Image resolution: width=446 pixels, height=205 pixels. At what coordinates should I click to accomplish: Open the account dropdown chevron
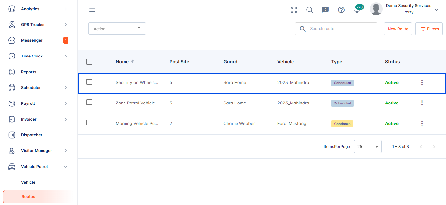coord(437,10)
